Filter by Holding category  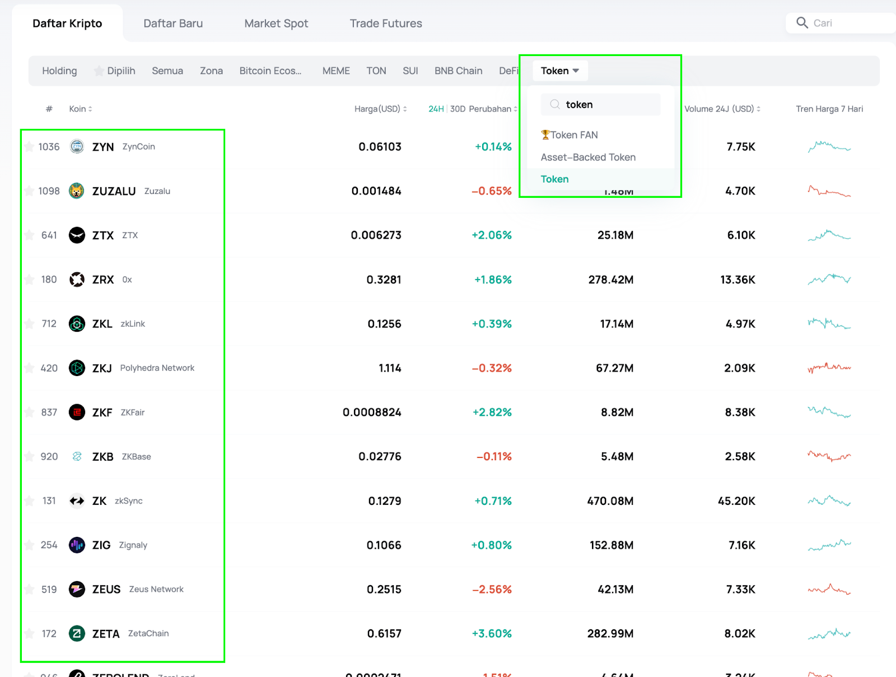click(x=59, y=71)
